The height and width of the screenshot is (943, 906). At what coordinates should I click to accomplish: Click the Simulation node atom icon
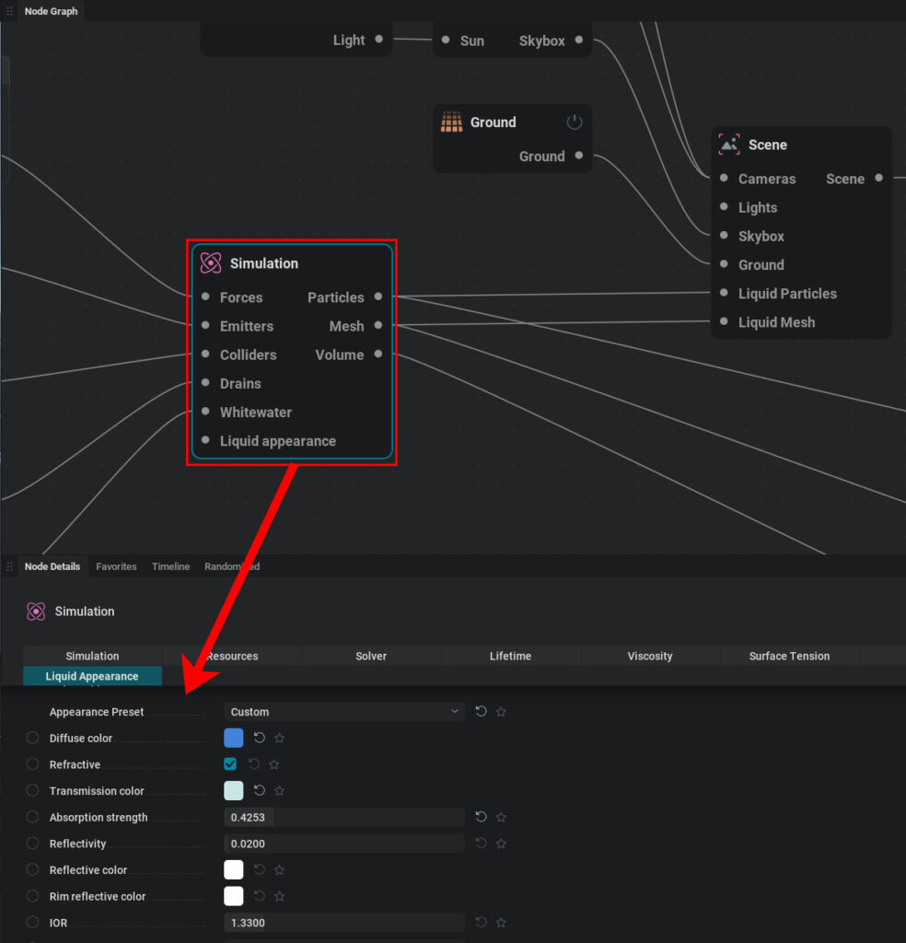[211, 262]
